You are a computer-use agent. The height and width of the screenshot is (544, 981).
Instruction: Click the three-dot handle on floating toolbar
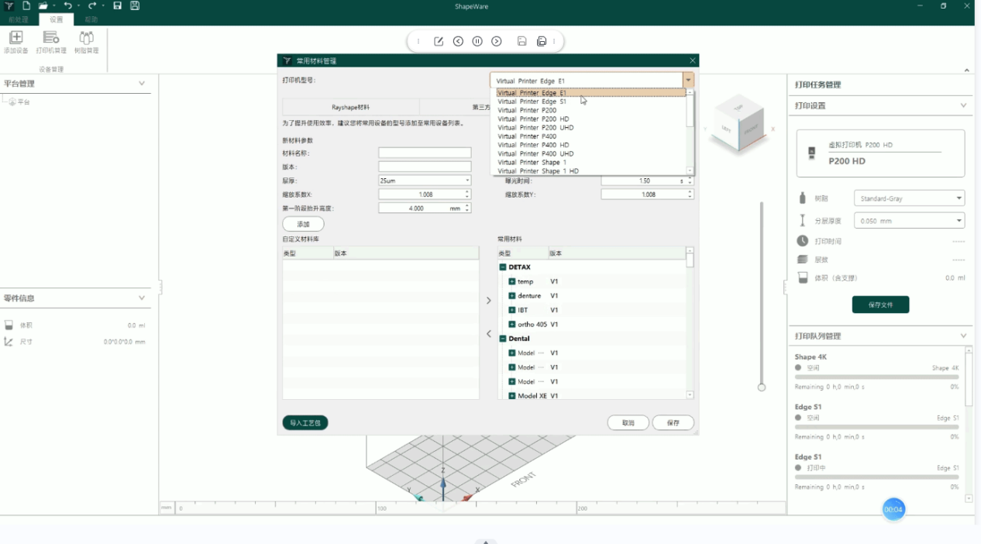point(418,42)
